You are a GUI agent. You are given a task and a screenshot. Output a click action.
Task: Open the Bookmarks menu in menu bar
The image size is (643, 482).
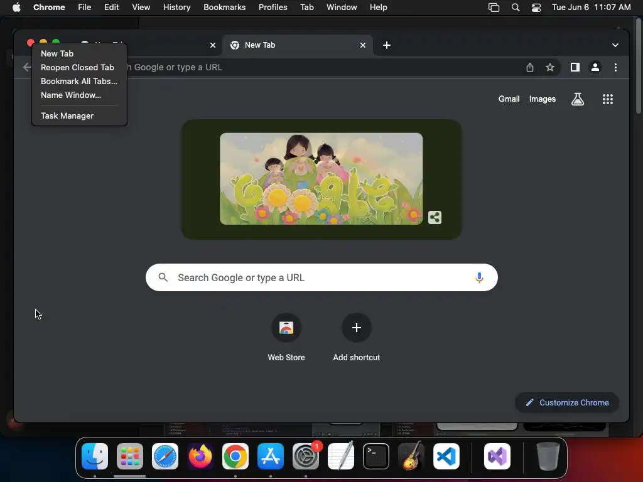(224, 8)
